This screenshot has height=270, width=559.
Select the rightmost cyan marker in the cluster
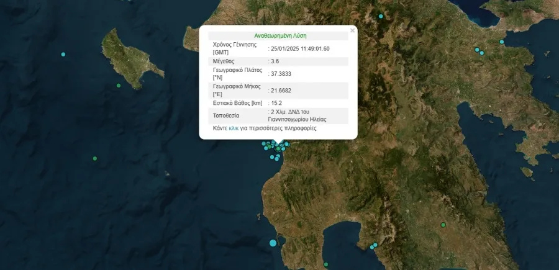tap(287, 145)
